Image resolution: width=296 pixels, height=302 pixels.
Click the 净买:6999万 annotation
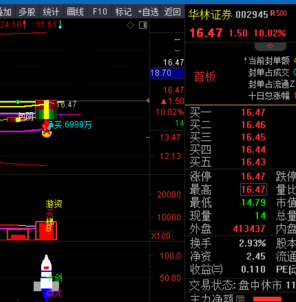click(x=69, y=125)
